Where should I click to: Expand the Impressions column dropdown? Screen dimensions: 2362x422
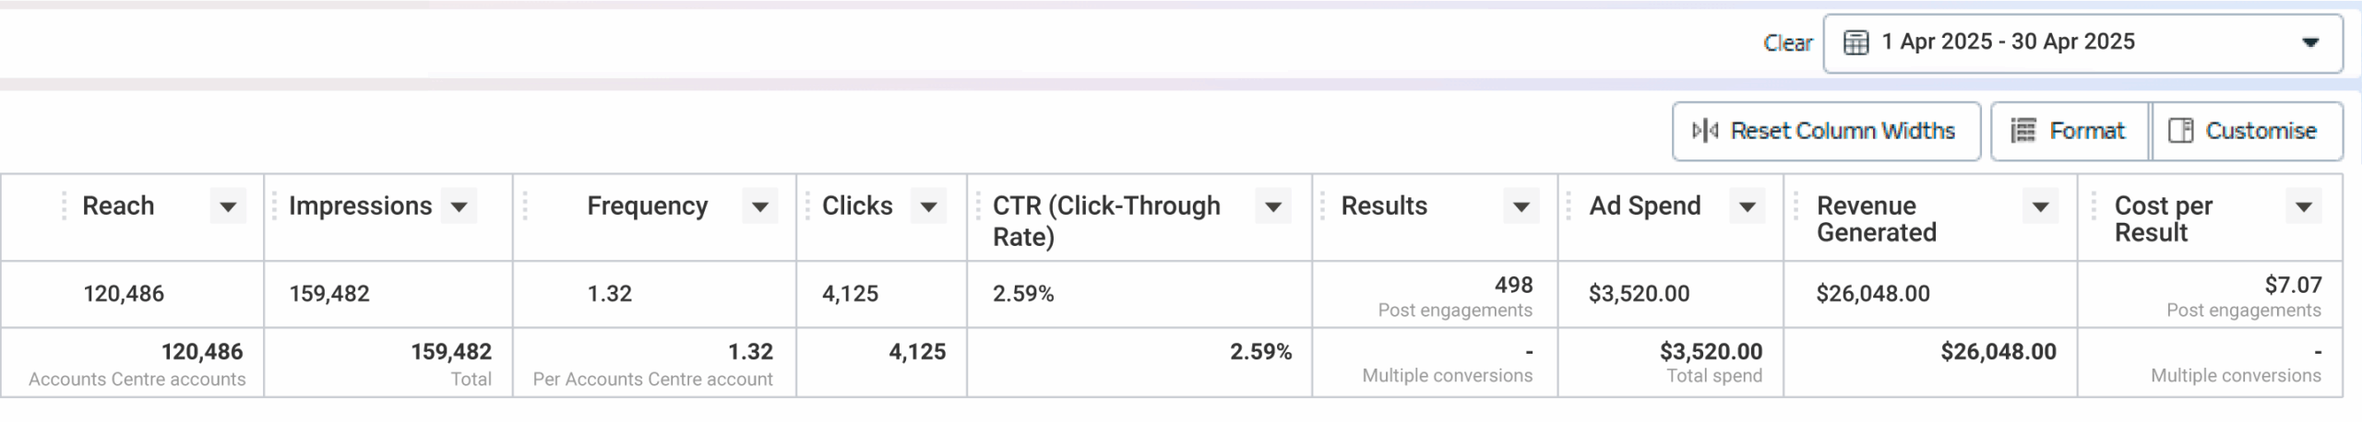(459, 206)
